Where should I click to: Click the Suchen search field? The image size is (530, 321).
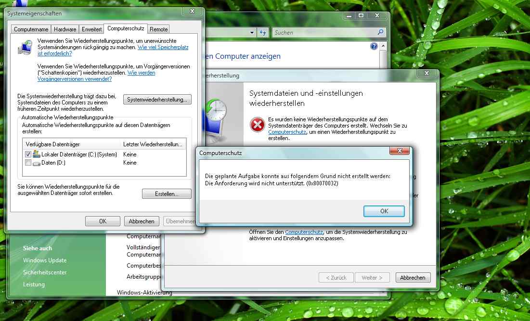click(x=324, y=32)
